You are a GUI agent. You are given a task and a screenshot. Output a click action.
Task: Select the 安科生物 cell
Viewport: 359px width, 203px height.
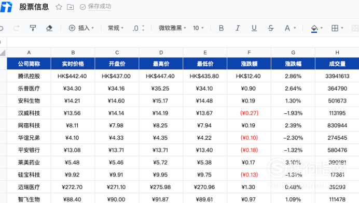coord(29,100)
